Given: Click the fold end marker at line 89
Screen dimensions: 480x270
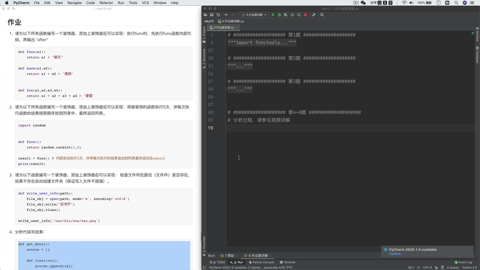Looking at the screenshot, I should [225, 120].
